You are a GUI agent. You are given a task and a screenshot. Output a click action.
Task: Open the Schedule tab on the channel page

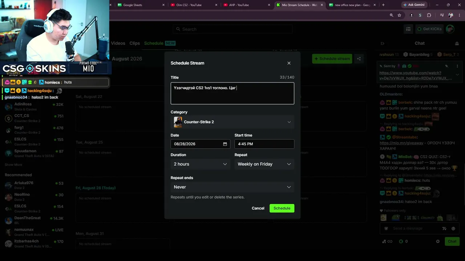154,43
